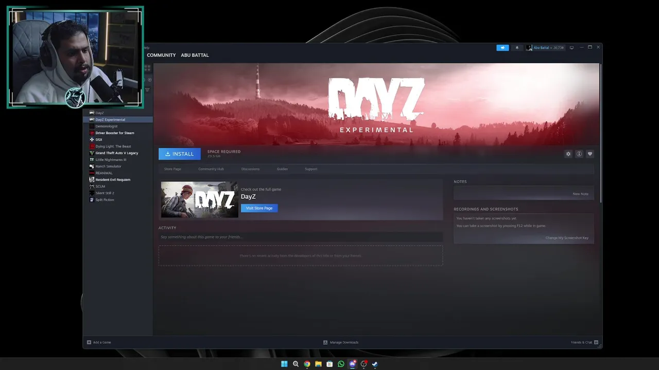The width and height of the screenshot is (659, 370).
Task: Click Change My Screenshot Key link
Action: [x=567, y=238]
